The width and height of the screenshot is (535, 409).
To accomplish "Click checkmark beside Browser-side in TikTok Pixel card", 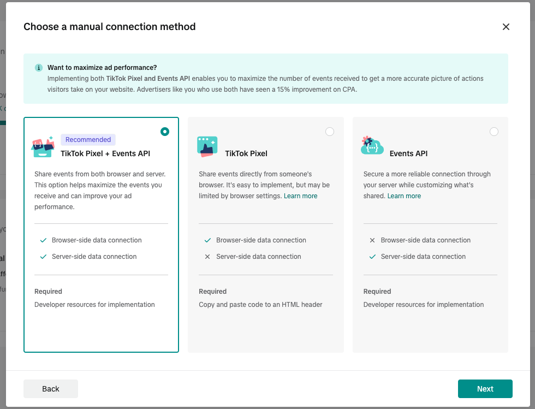I will click(207, 240).
